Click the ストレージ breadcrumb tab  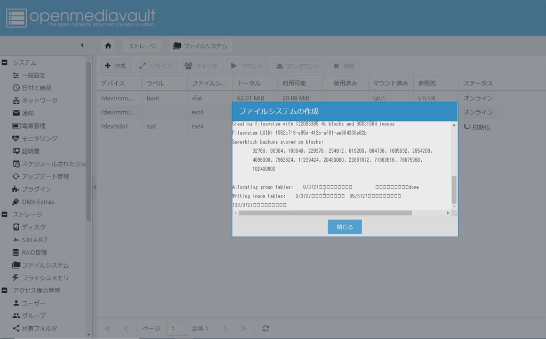pos(142,46)
